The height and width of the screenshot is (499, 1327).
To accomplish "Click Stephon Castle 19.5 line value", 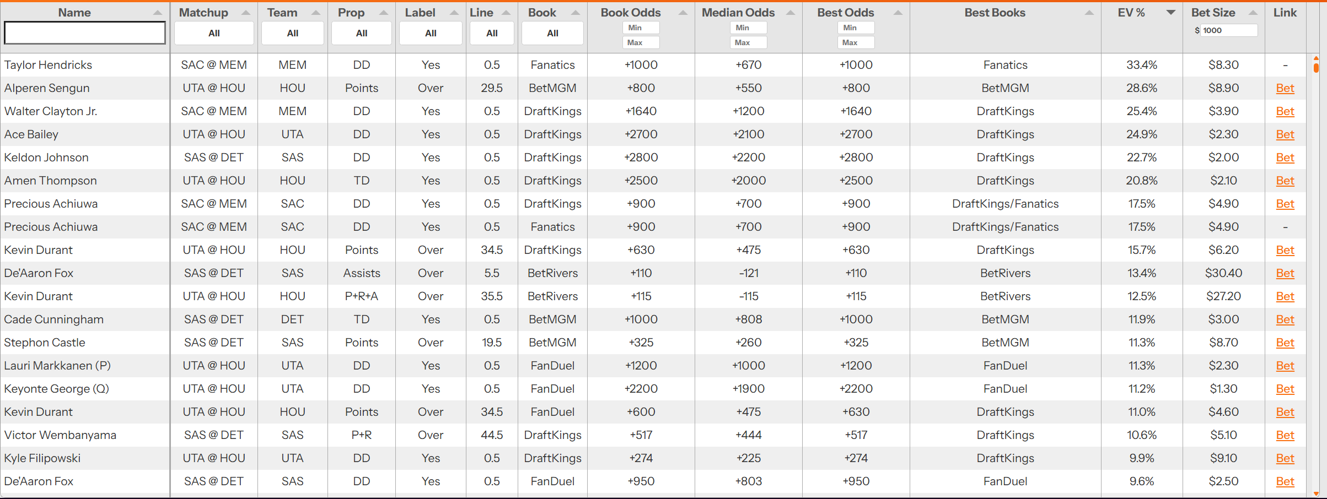I will pyautogui.click(x=492, y=343).
